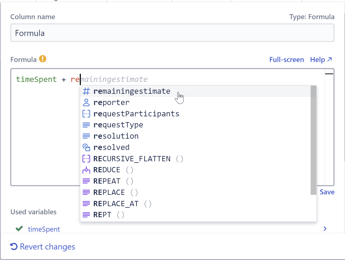Click Revert changes

tap(43, 247)
